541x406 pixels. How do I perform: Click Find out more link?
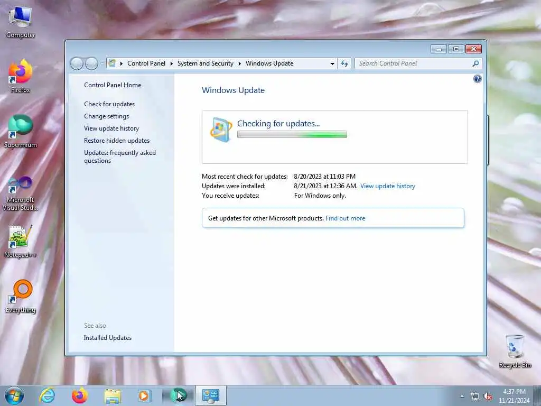click(x=345, y=218)
